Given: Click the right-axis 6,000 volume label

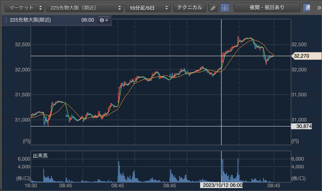Looking at the screenshot, I should click(x=298, y=159).
